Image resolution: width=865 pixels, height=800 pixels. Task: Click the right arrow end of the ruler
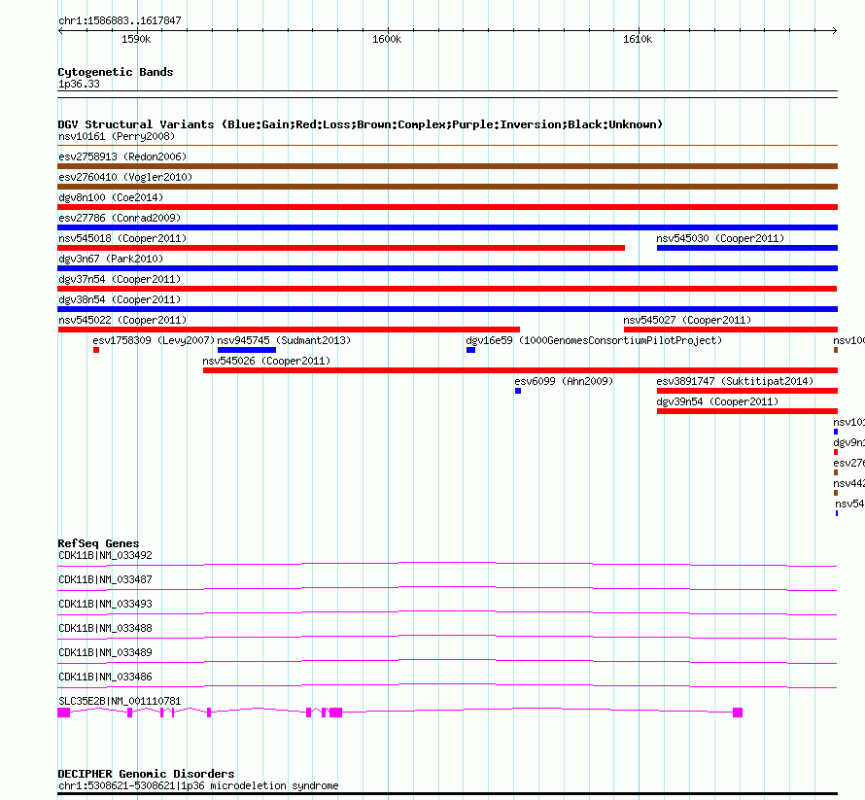[835, 30]
